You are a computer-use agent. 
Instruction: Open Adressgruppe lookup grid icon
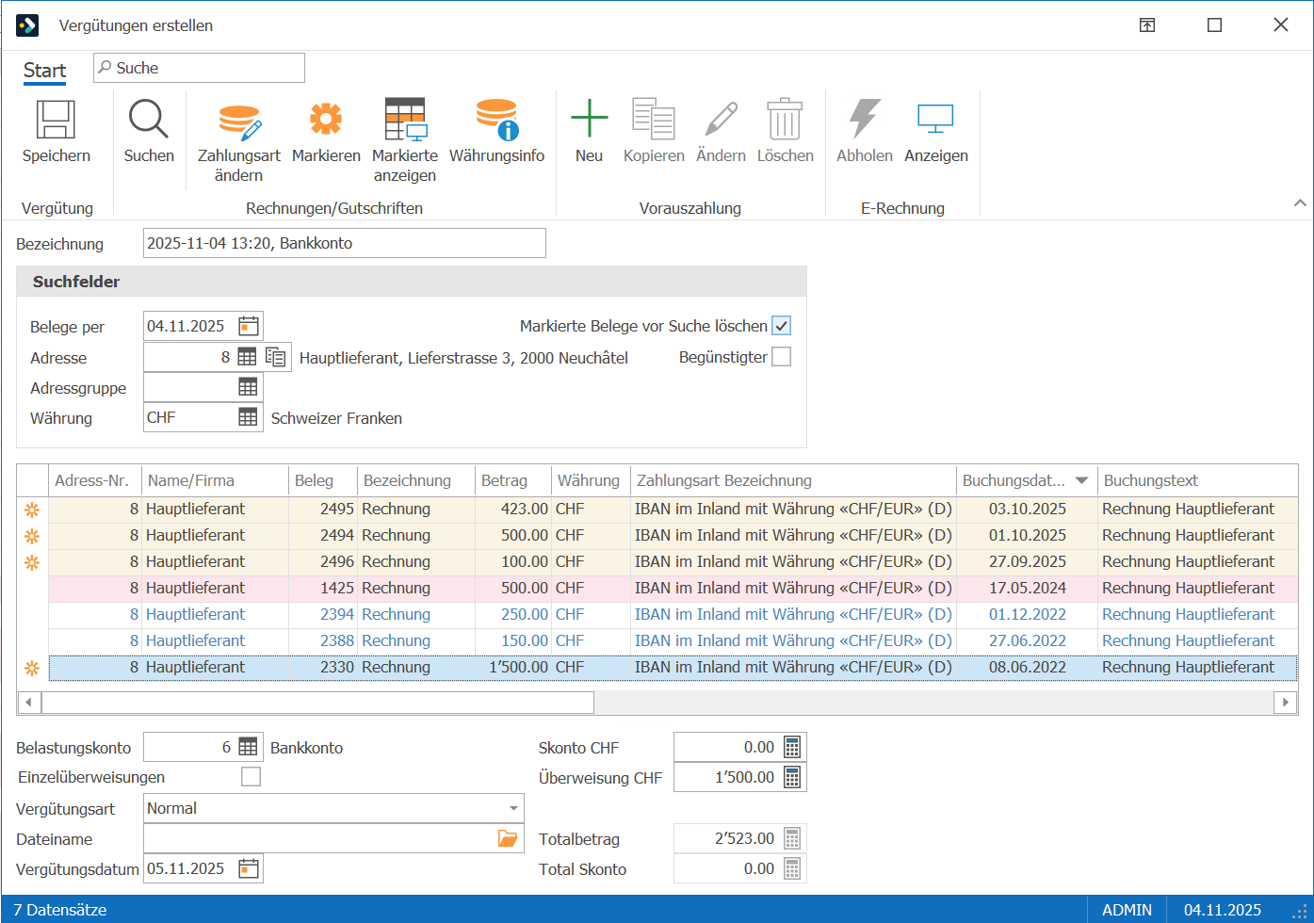[248, 387]
